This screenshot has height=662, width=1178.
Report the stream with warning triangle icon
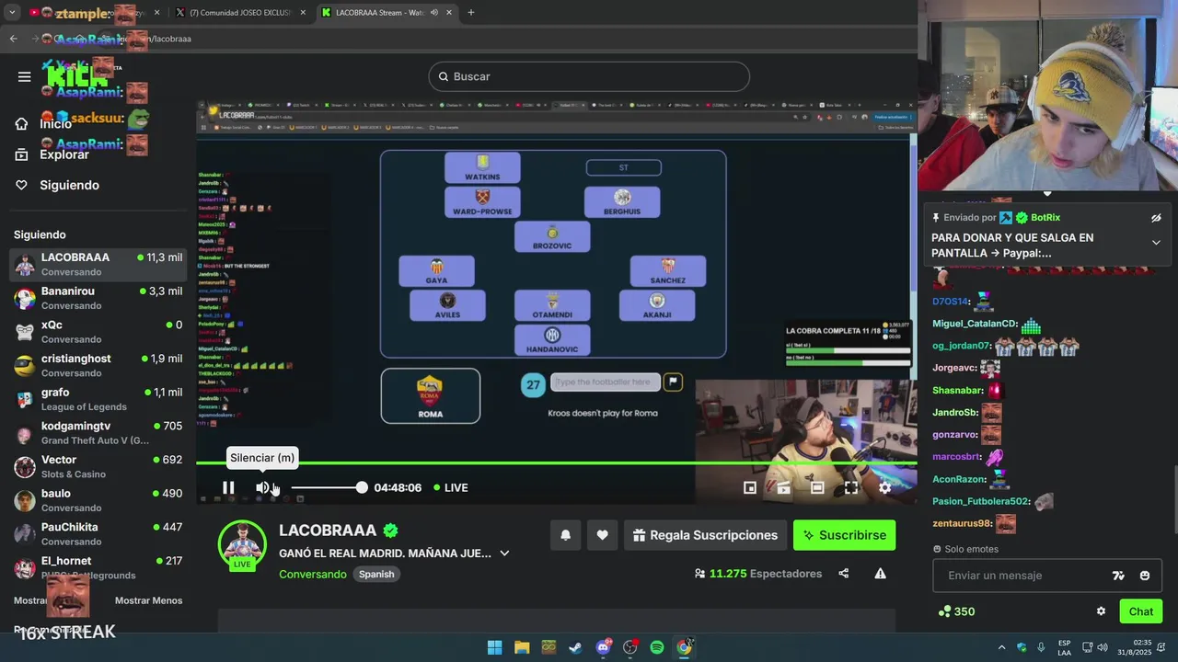[880, 574]
